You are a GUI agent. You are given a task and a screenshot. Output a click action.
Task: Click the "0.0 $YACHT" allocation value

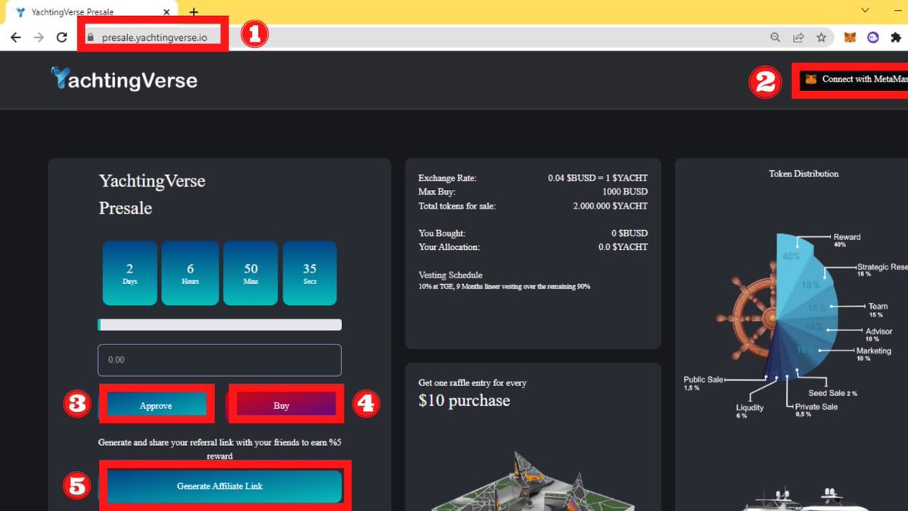[623, 247]
